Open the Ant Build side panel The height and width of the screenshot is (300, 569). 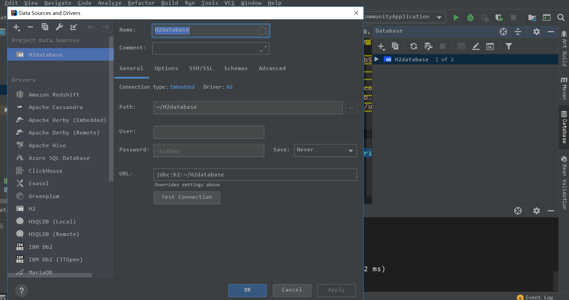(564, 48)
